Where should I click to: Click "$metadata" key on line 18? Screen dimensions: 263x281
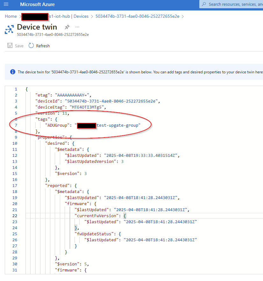tap(68, 192)
